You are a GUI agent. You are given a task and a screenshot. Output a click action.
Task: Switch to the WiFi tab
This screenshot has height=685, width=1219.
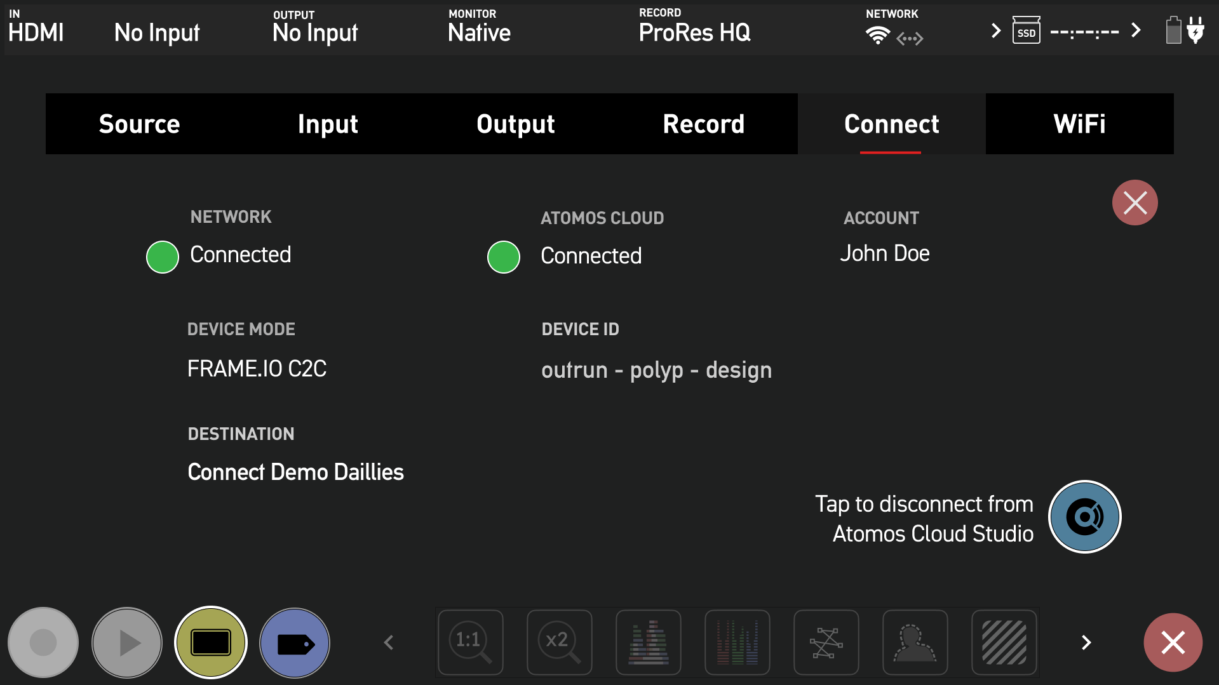click(1080, 124)
